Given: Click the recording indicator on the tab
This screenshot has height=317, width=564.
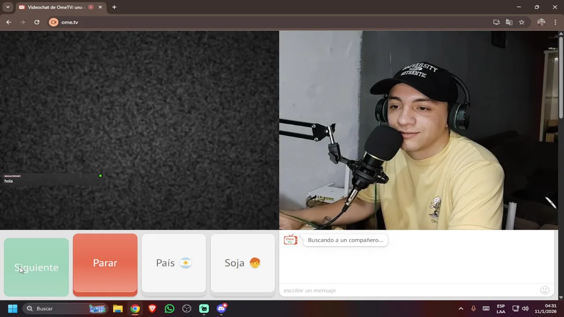Looking at the screenshot, I should tap(91, 7).
